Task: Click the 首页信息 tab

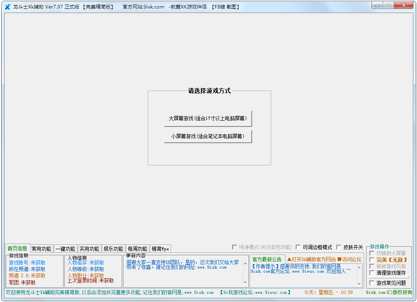Action: pyautogui.click(x=18, y=248)
